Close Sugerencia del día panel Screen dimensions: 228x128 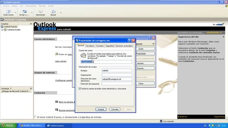[x=223, y=37]
